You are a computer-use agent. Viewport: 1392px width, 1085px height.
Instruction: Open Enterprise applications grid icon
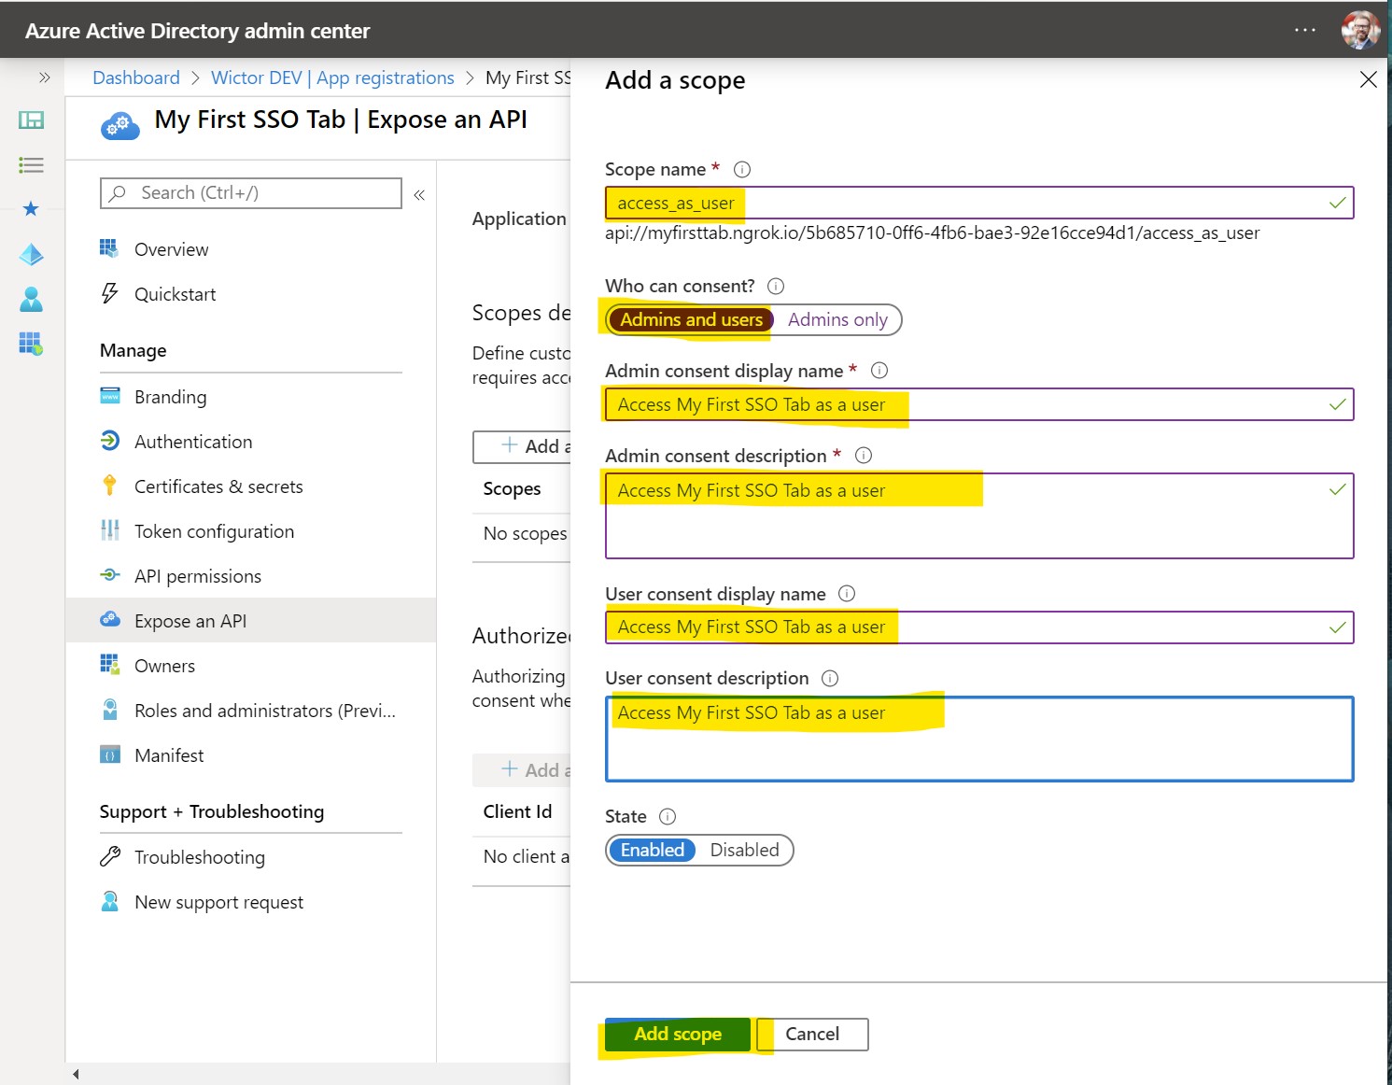[31, 344]
